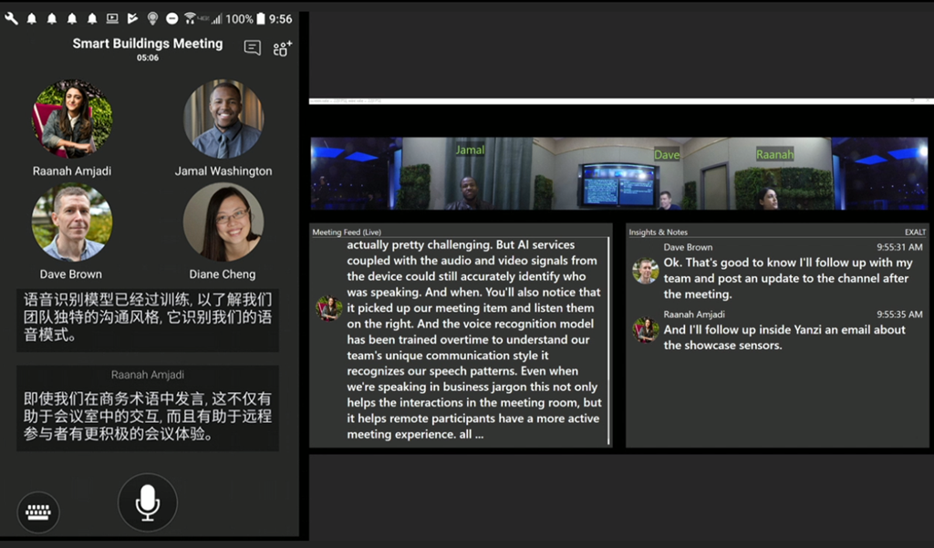Tap the microphone button

147,502
